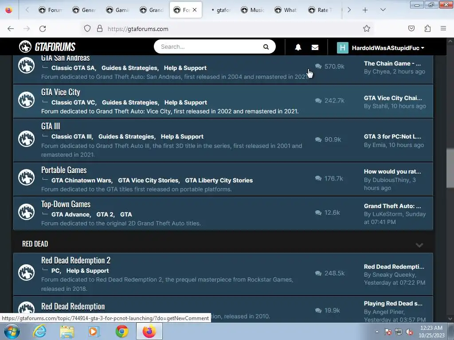Open the Top-Down Games forum title
454x340 pixels.
[x=66, y=204]
